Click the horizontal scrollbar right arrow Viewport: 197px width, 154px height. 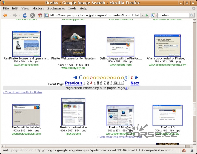click(x=191, y=146)
